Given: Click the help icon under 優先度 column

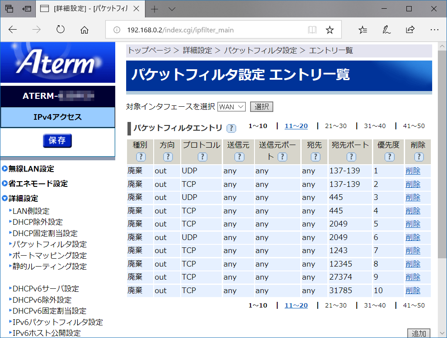Looking at the screenshot, I should pyautogui.click(x=389, y=157).
